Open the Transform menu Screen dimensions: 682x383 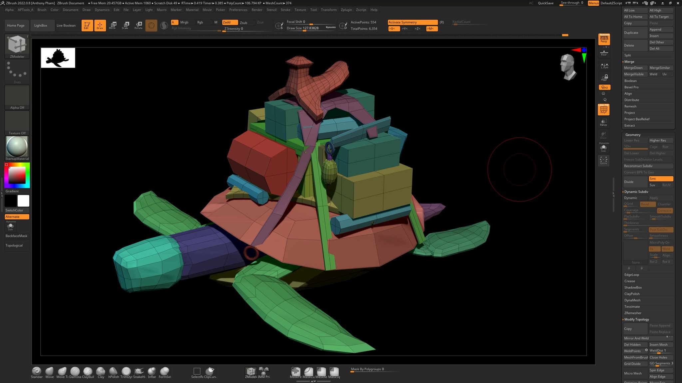coord(329,10)
